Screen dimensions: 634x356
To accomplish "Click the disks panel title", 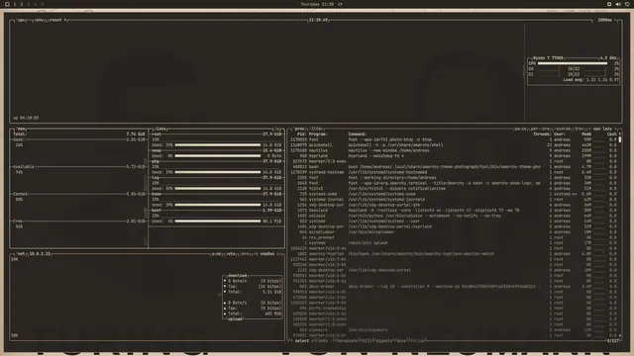I will point(160,129).
